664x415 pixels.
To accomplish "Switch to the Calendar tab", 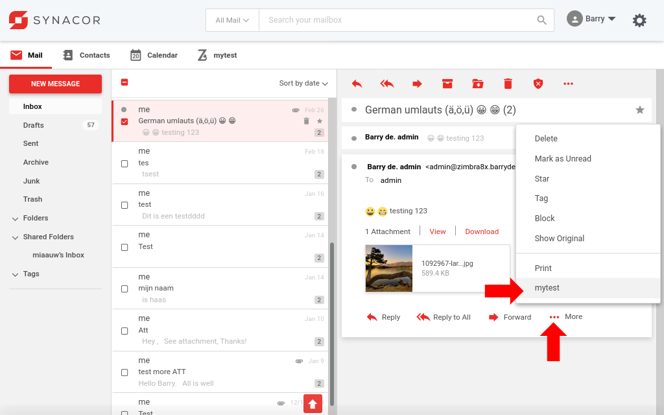I will click(154, 55).
